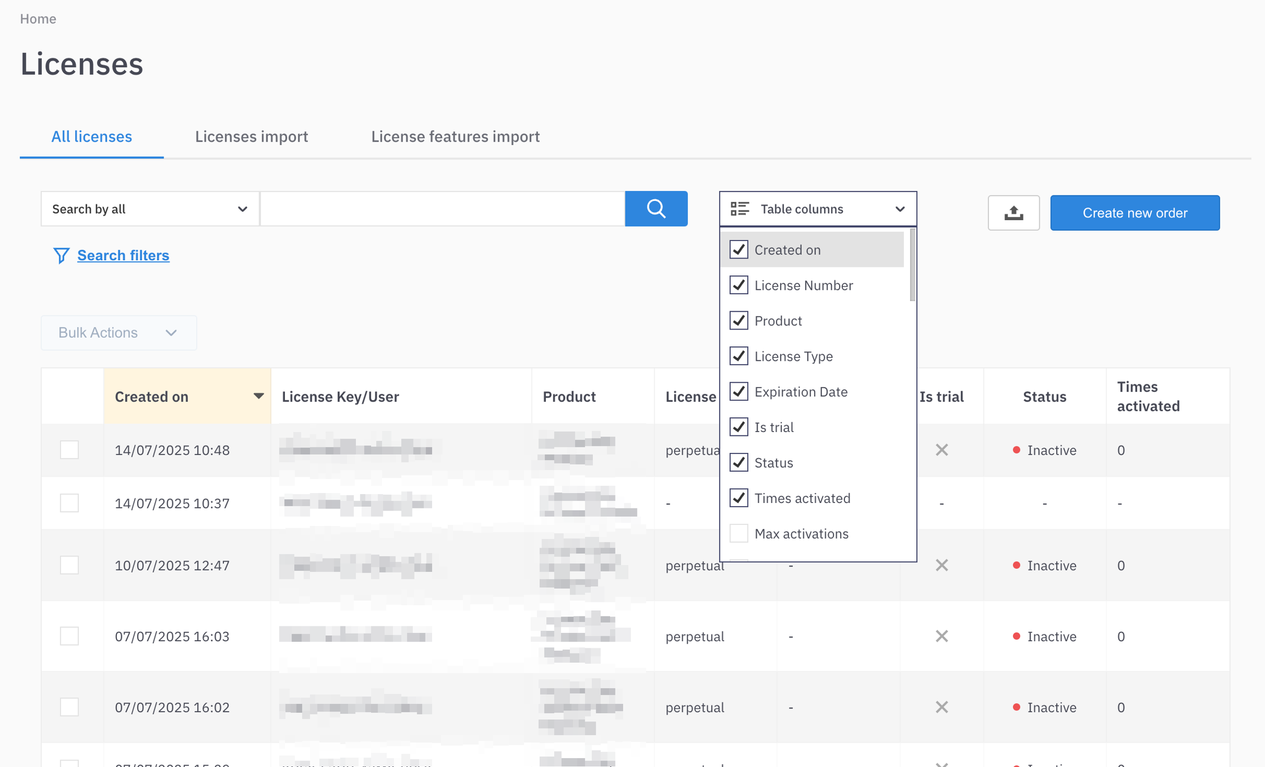Screen dimensions: 1265x767
Task: Click the Table columns list icon
Action: (740, 209)
